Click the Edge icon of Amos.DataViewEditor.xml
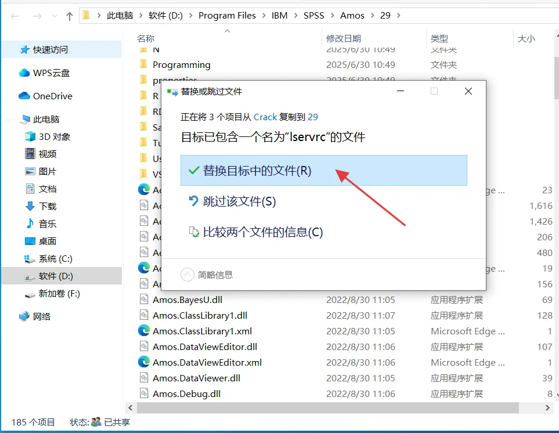The height and width of the screenshot is (433, 559). click(x=144, y=362)
